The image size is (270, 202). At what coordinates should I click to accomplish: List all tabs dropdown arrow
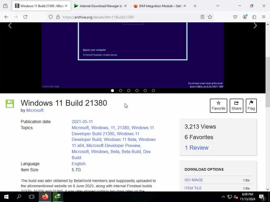[218, 6]
